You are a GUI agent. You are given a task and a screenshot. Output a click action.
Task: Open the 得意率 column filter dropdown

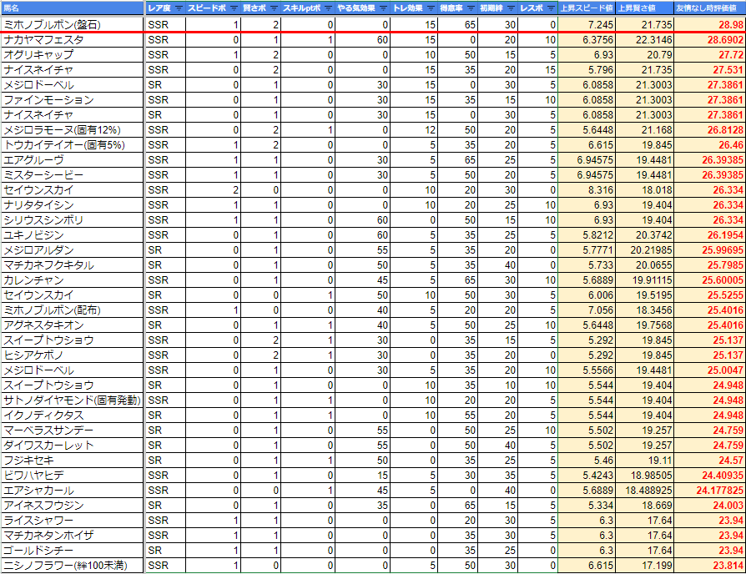click(471, 8)
